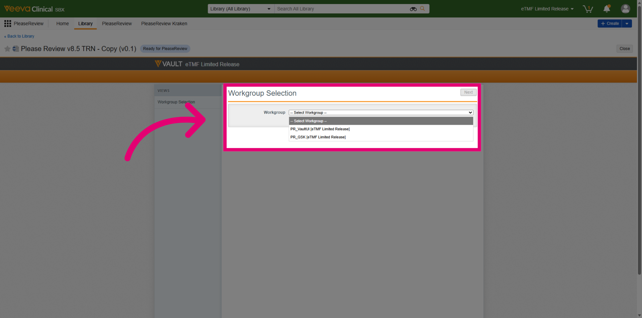
Task: Choose the placeholder Select Workgroup option
Action: pyautogui.click(x=381, y=121)
